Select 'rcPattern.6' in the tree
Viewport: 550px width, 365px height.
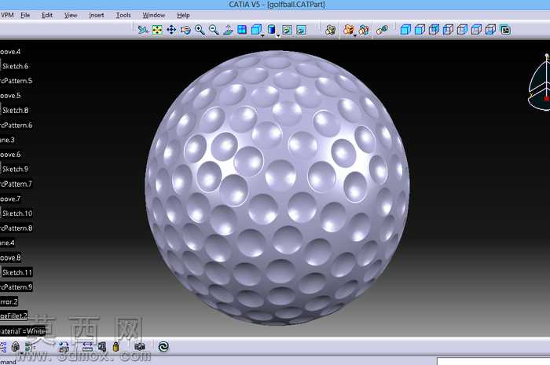[16, 125]
